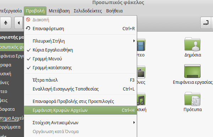Open the music folder icon with notes
The image size is (213, 137).
141,99
